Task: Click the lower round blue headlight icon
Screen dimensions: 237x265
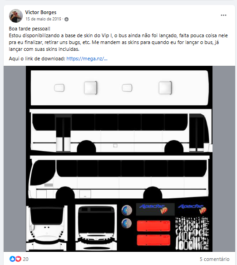Action: coord(127,223)
